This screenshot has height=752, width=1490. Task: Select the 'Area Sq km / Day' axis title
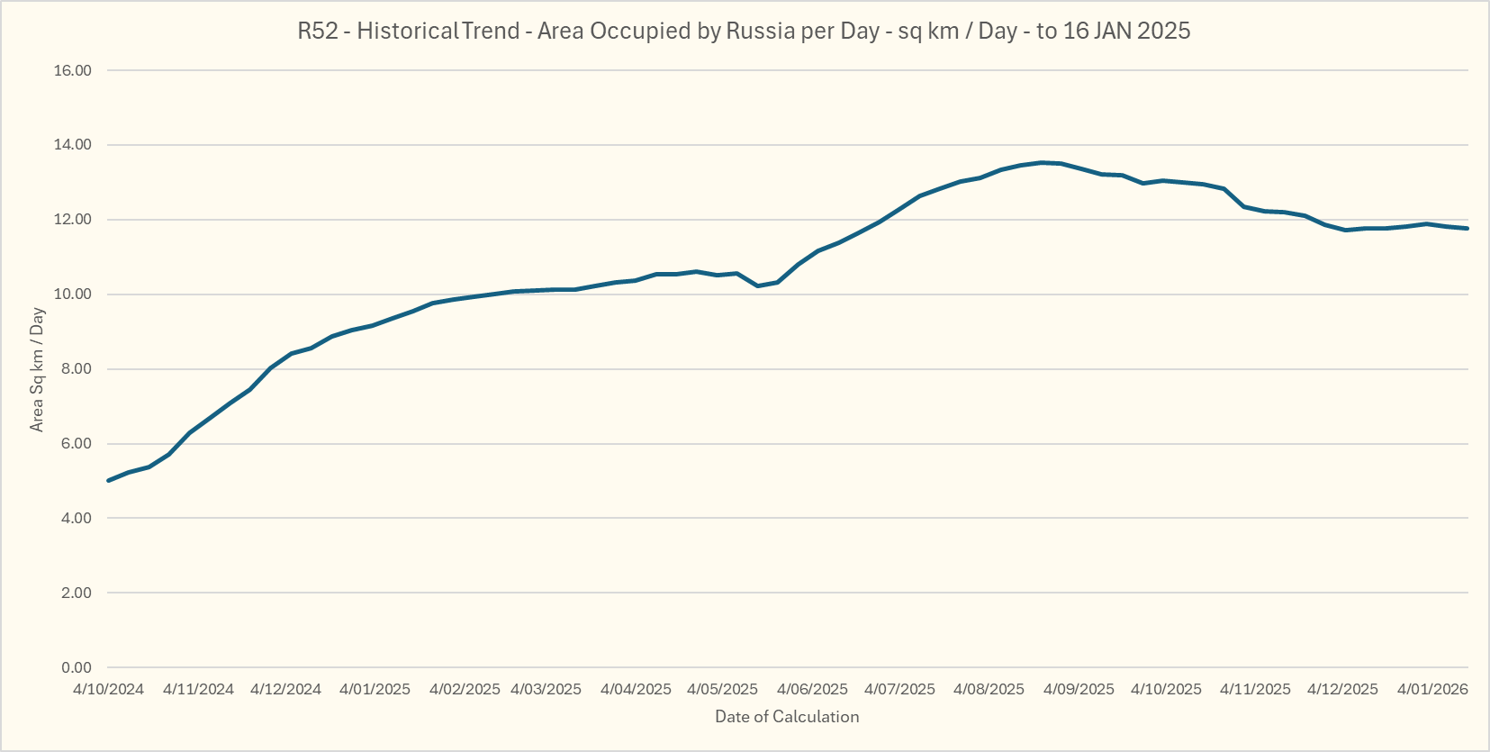point(37,370)
